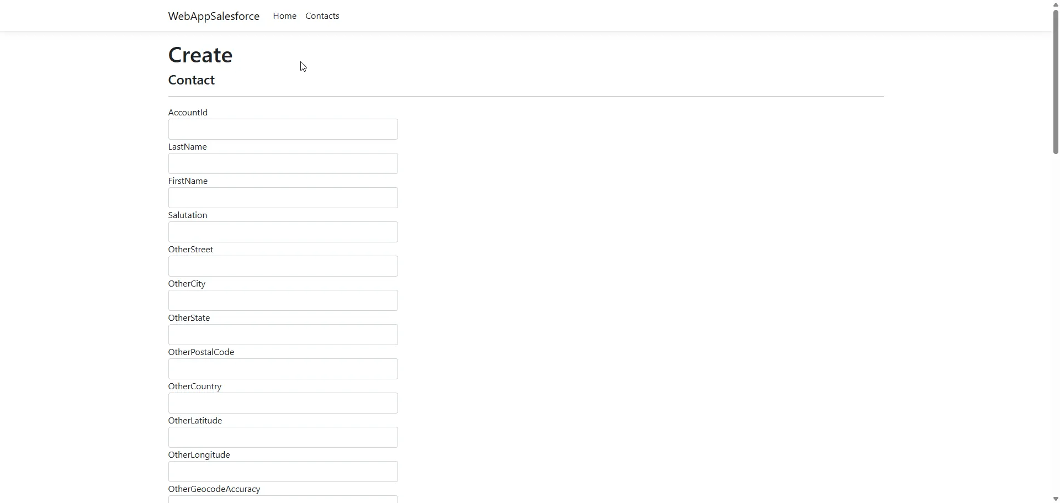
Task: Click the AccountId field label
Action: point(188,113)
